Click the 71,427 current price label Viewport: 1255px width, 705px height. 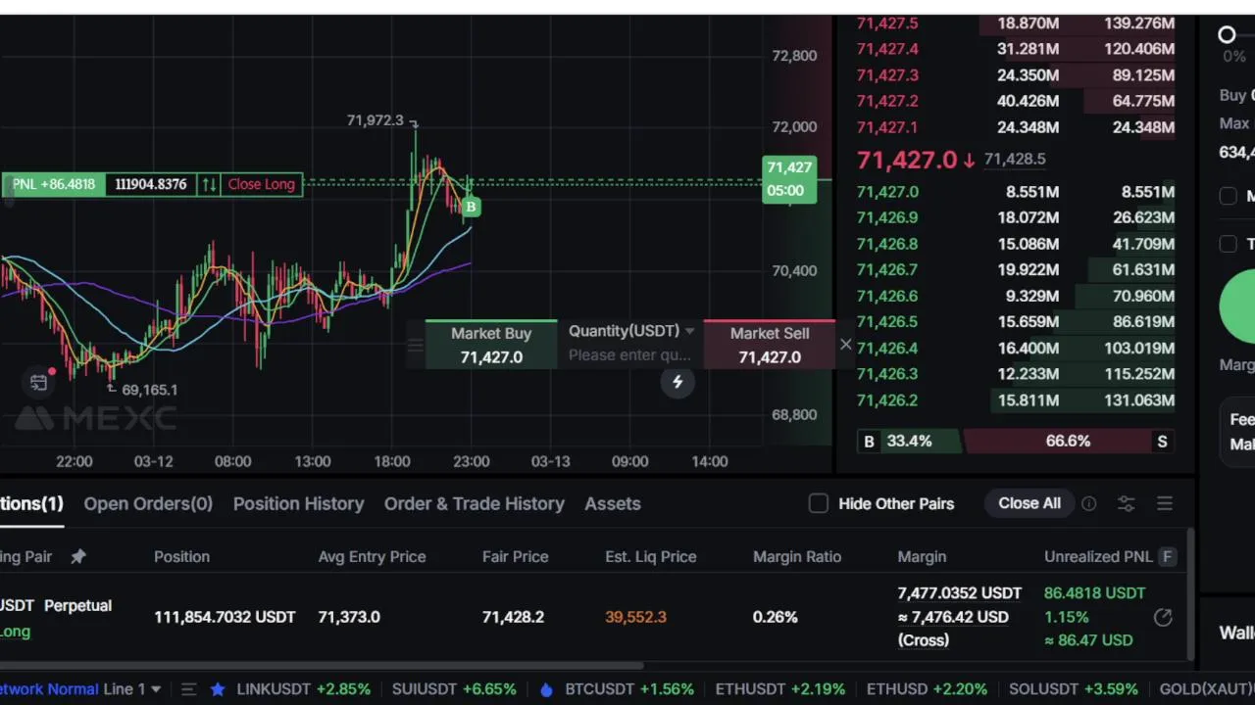pyautogui.click(x=789, y=179)
